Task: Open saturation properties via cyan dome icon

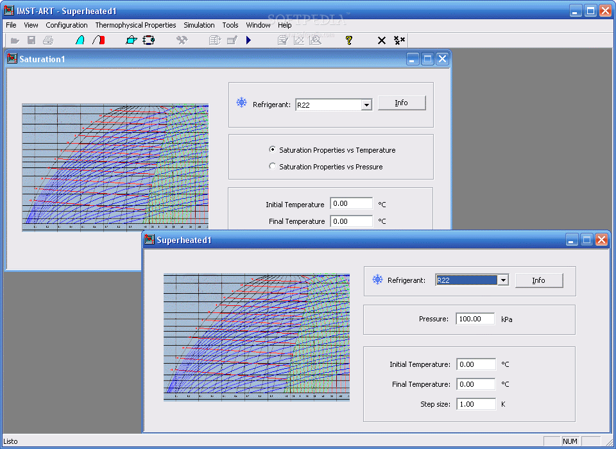Action: click(80, 40)
